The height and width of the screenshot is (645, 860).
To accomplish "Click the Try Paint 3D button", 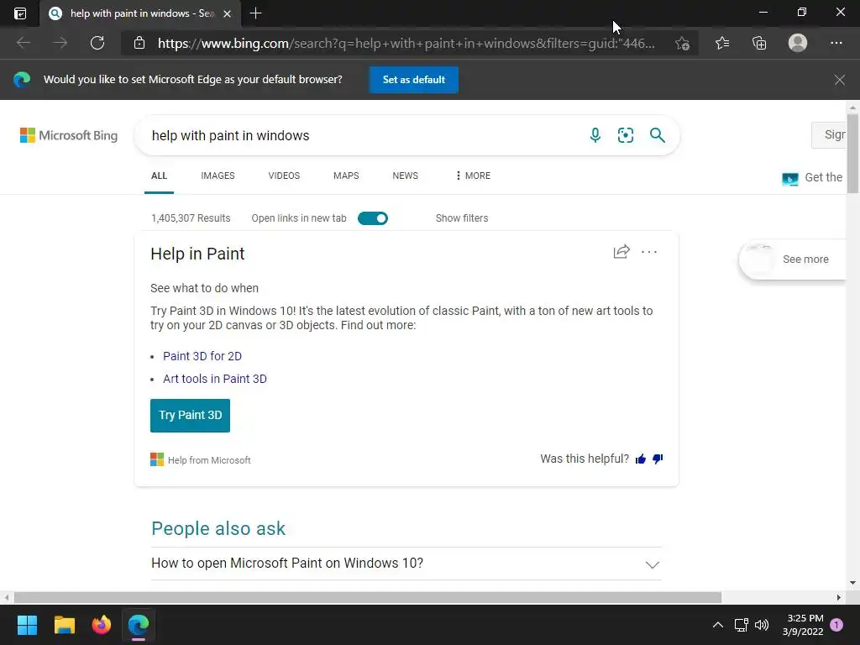I will click(x=191, y=415).
